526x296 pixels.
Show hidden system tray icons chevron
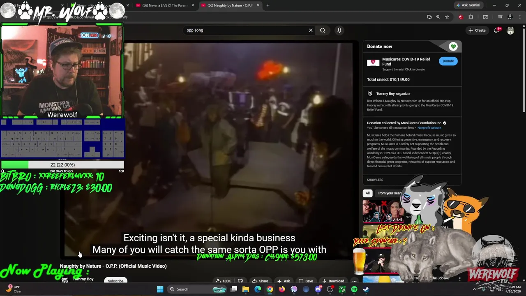point(475,289)
